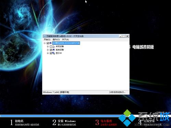This screenshot has height=128, width=171.
Task: Select the 系统设备 tree item label
Action: (x=60, y=50)
